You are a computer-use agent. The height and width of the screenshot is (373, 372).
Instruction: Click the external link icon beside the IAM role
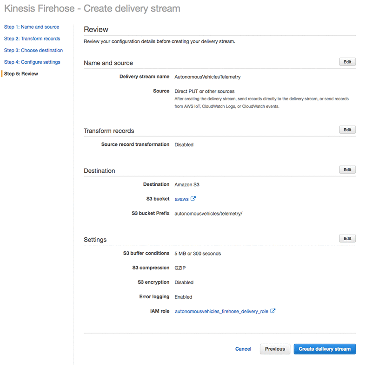(x=273, y=311)
